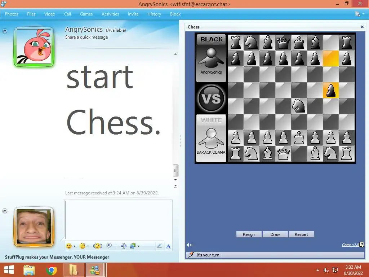Expand the arrow beside AngrySonics' picture
The image size is (369, 277).
pos(5,31)
